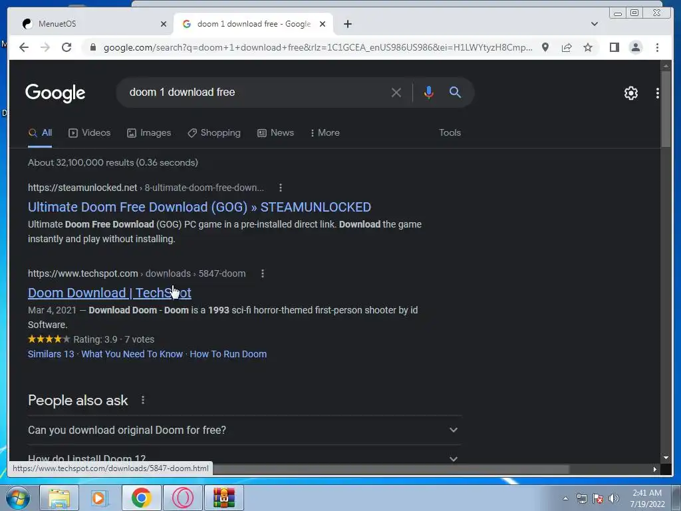Open the People also ask options dots
This screenshot has width=681, height=511.
(143, 400)
